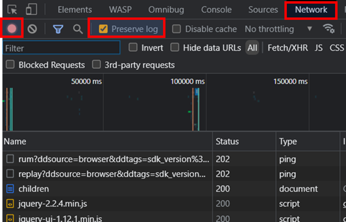Toggle the filter funnel icon

pos(58,29)
